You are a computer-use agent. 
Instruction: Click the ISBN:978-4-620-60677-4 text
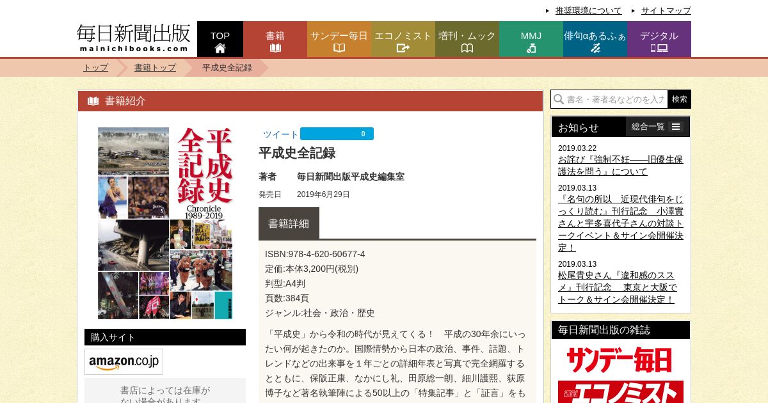[x=315, y=254]
